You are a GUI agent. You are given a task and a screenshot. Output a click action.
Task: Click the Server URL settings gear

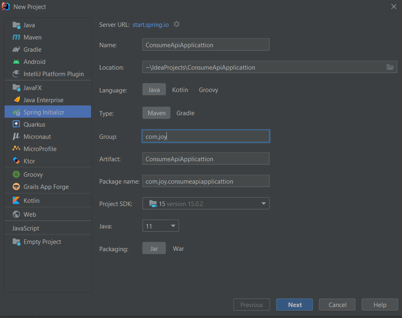click(x=177, y=24)
